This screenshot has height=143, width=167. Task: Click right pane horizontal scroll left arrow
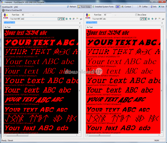[87, 135]
